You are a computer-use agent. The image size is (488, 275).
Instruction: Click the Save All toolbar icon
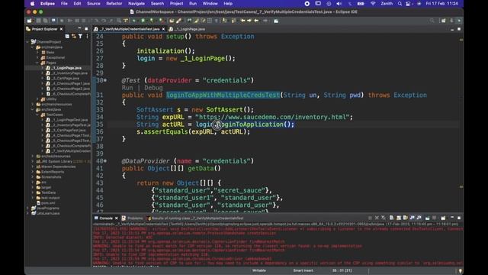point(46,21)
